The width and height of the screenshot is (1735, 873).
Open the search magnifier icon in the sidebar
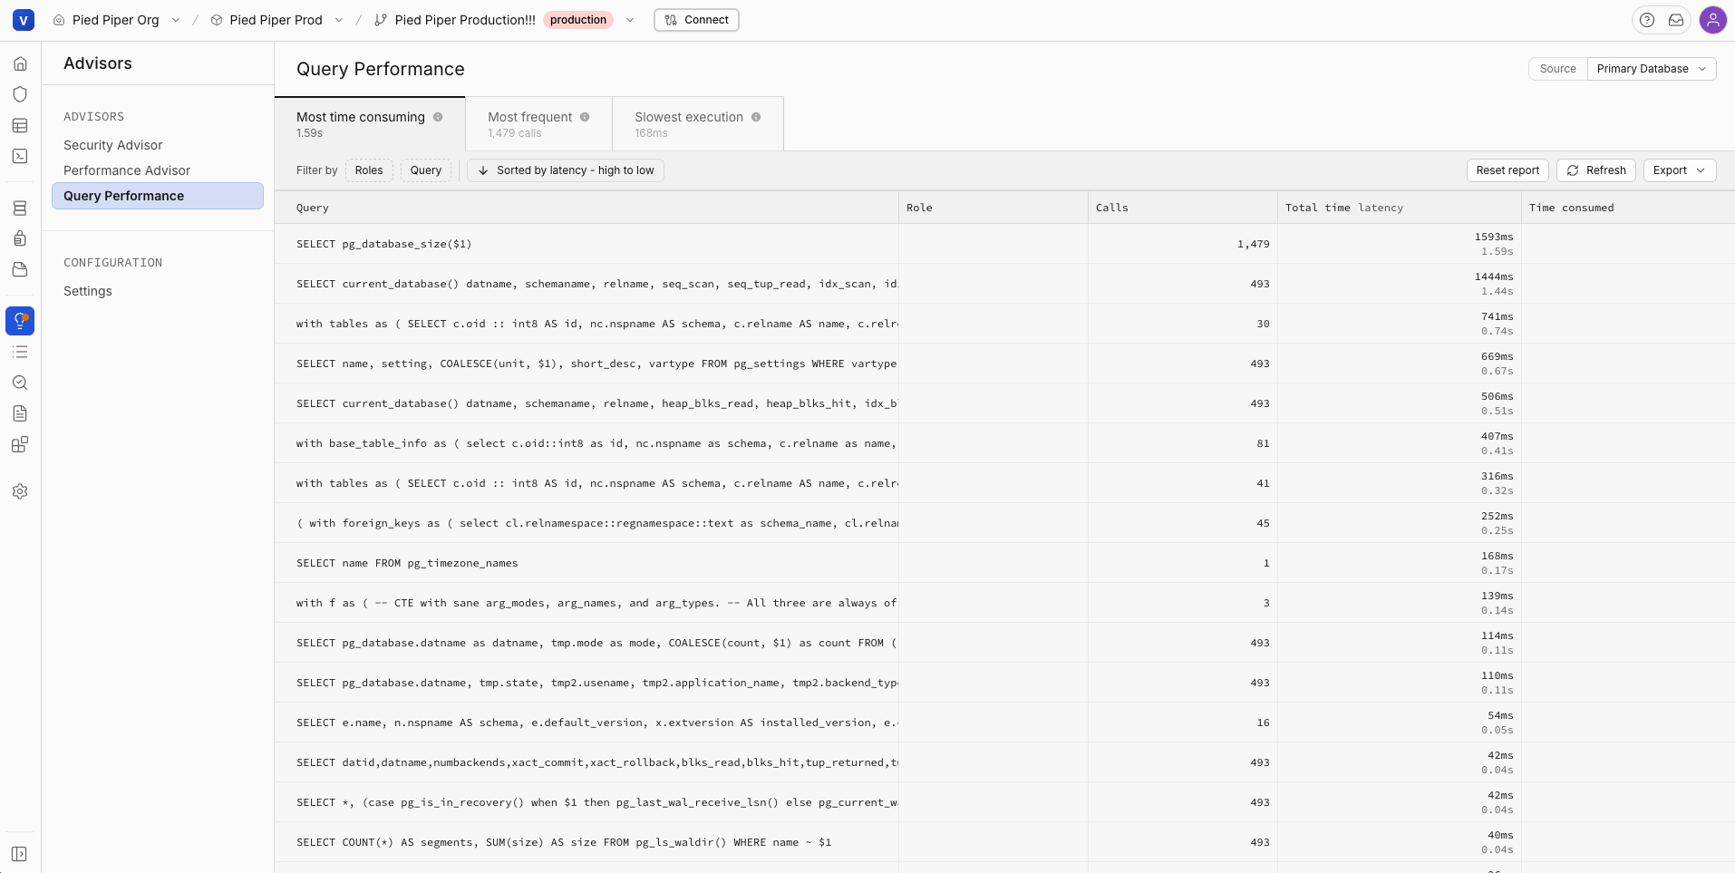tap(20, 382)
